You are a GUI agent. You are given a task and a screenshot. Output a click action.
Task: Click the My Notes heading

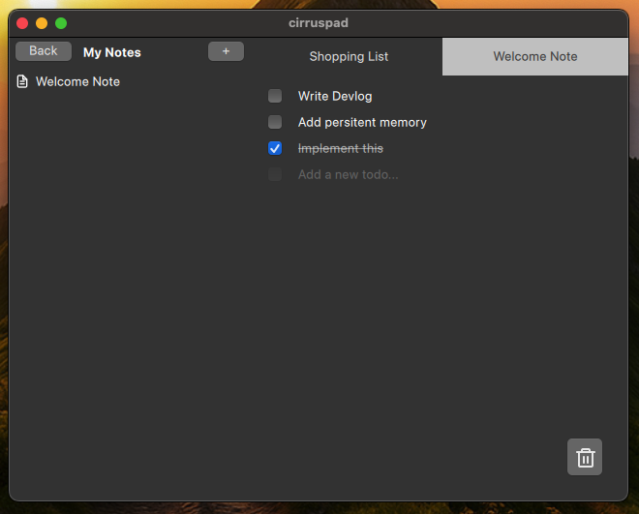[x=112, y=52]
